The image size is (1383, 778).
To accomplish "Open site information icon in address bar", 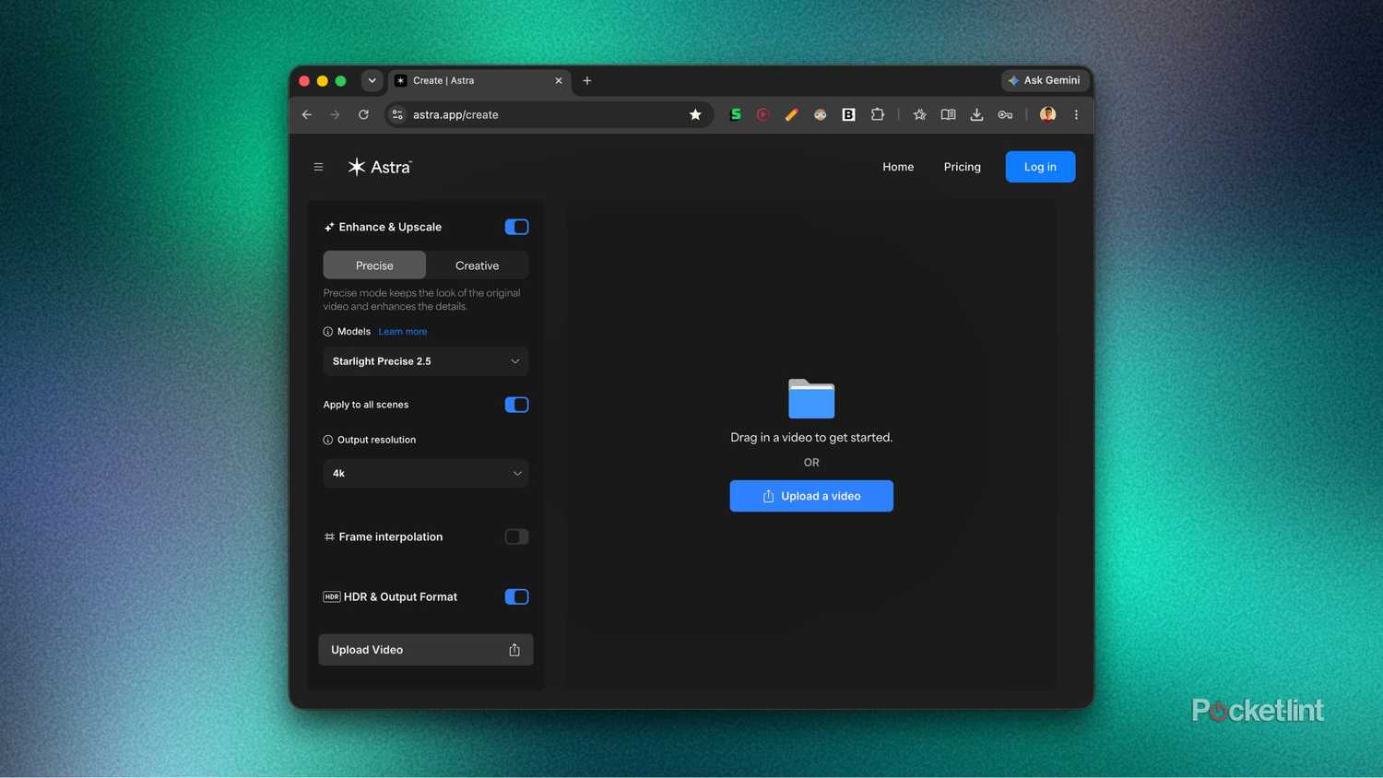I will [x=397, y=114].
